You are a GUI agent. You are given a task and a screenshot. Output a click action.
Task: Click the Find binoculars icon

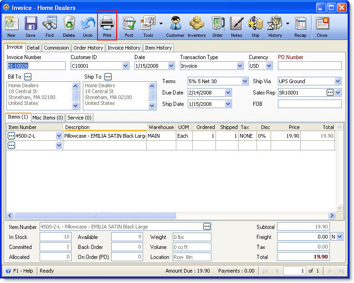pyautogui.click(x=50, y=26)
